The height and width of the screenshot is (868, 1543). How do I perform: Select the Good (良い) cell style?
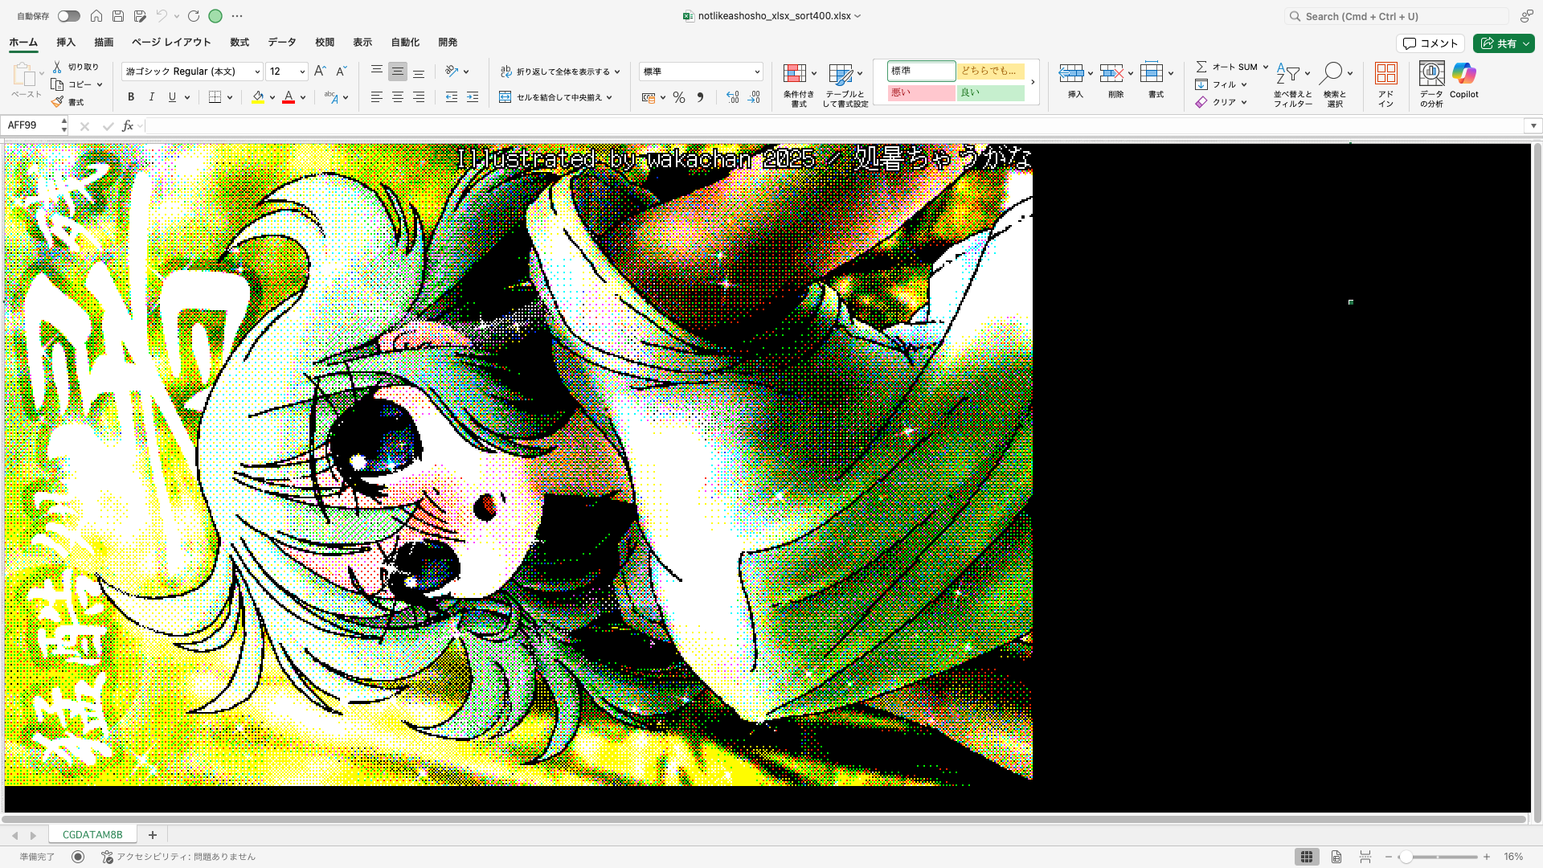[x=990, y=93]
